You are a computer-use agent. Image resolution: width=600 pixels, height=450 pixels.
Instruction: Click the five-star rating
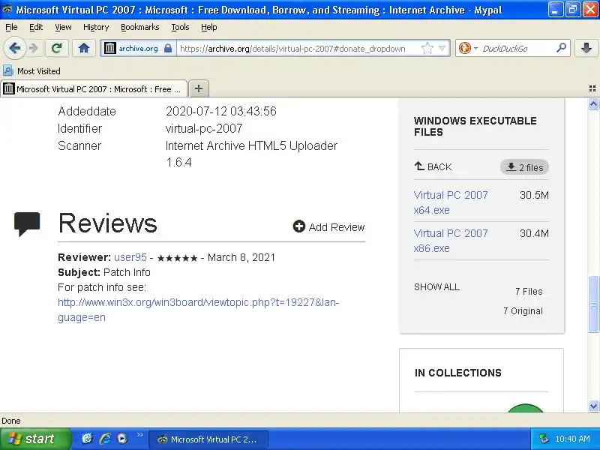(x=177, y=258)
